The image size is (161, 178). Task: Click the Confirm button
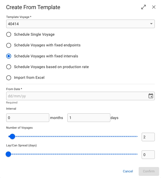point(149,171)
